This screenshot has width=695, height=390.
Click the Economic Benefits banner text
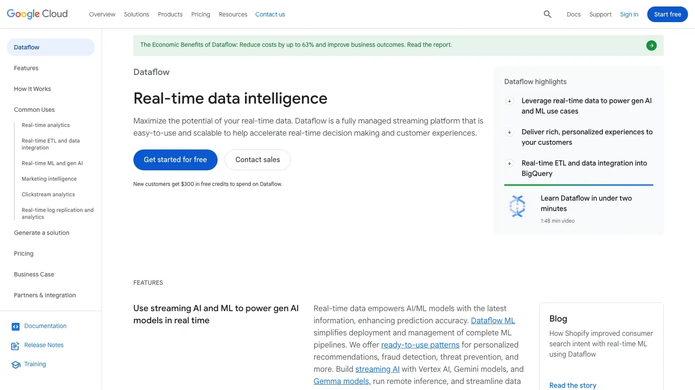296,45
